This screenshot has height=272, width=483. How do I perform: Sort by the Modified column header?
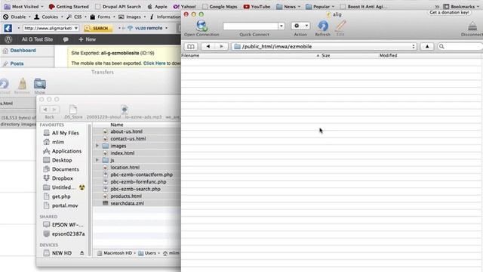[388, 55]
